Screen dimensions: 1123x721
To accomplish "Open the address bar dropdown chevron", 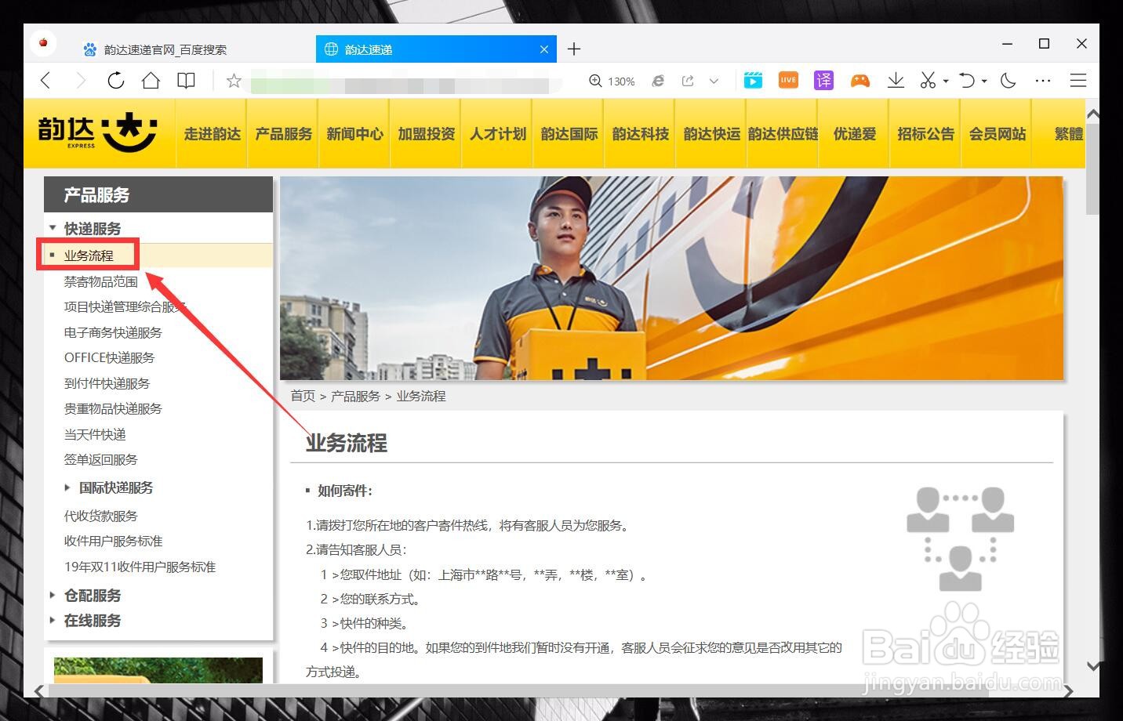I will point(714,81).
